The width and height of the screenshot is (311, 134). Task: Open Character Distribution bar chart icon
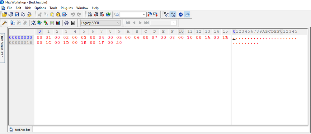click(58, 23)
